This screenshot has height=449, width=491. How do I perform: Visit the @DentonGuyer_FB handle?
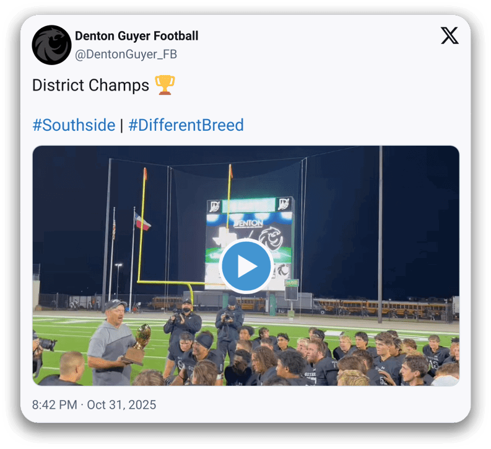126,55
